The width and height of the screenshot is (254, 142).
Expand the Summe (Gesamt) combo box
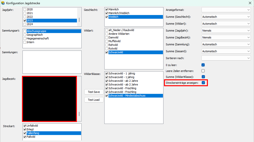(226, 51)
